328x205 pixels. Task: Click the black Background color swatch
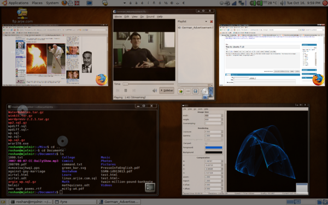[214, 153]
